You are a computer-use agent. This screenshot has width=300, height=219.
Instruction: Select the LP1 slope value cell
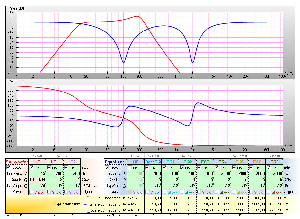tap(55, 186)
